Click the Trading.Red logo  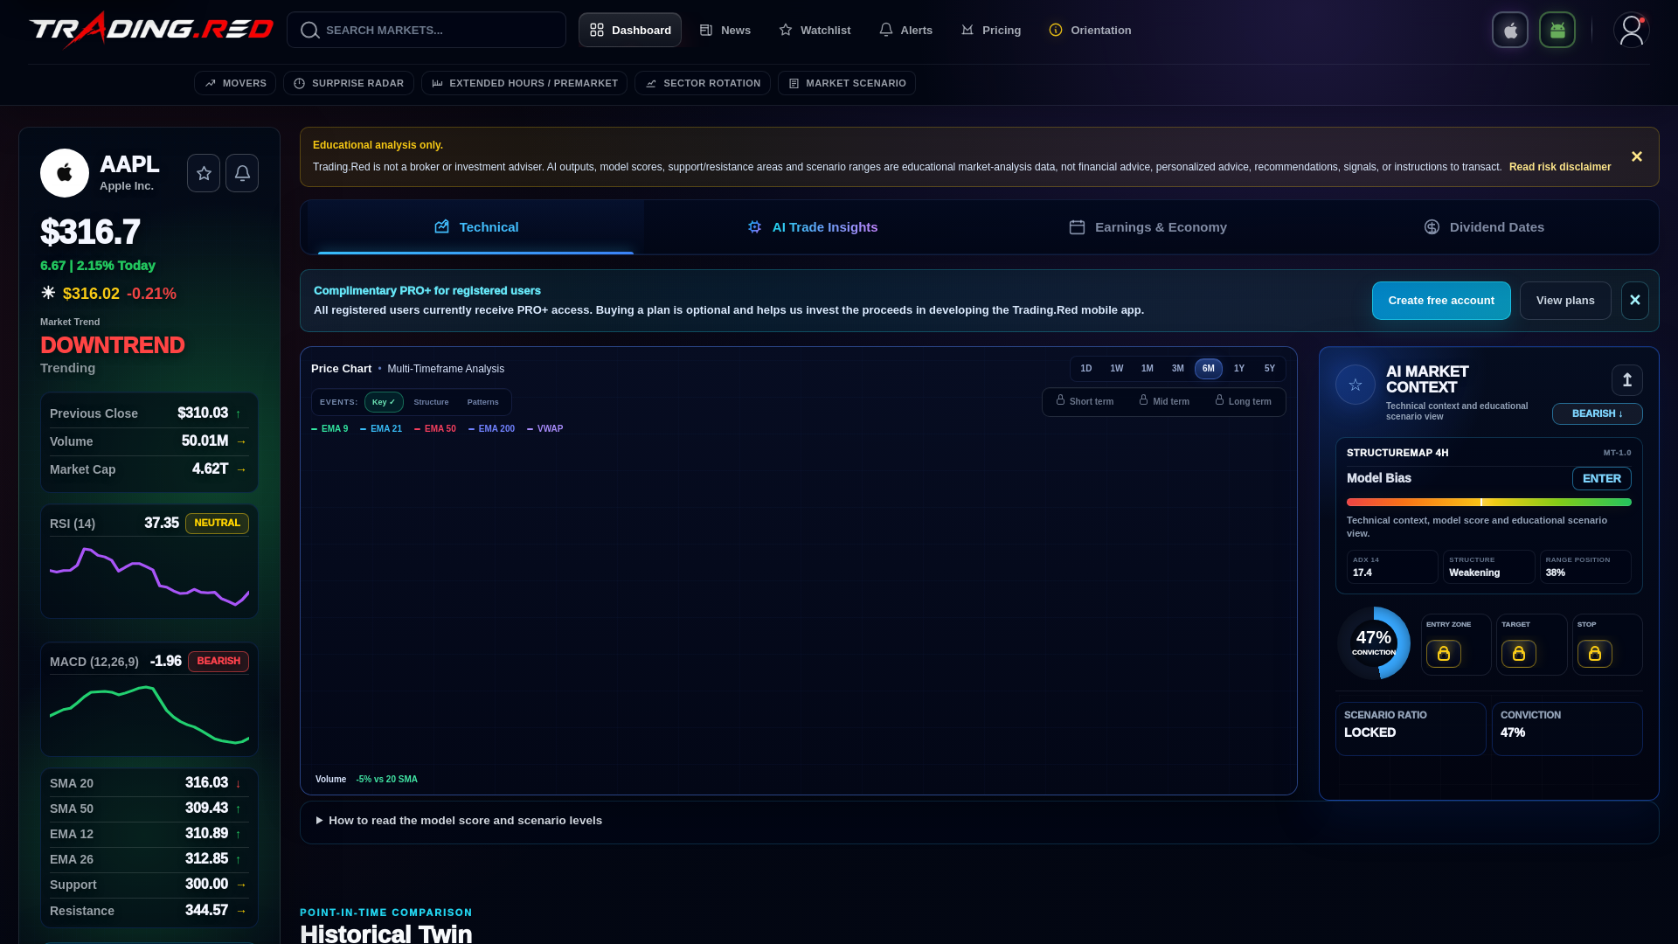pyautogui.click(x=151, y=30)
